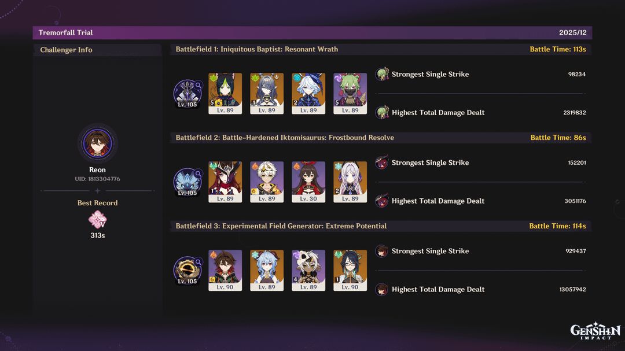Click the Tremorfall Trial title bar

pos(312,32)
